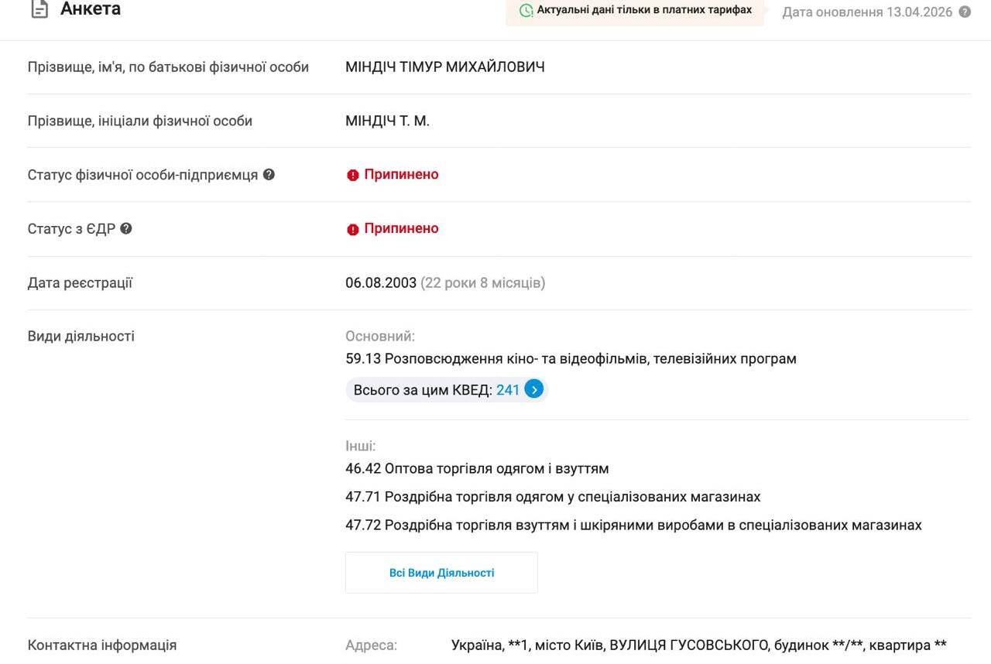Open help icon beside Дата оновлення
Image resolution: width=991 pixels, height=664 pixels.
click(x=965, y=12)
